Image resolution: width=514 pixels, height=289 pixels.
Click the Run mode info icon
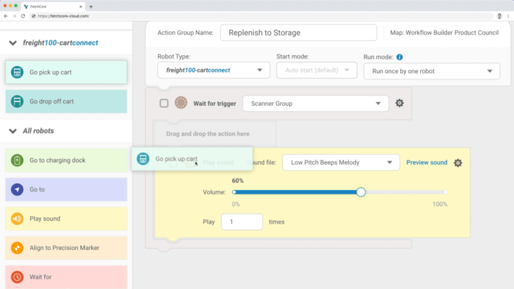[400, 57]
